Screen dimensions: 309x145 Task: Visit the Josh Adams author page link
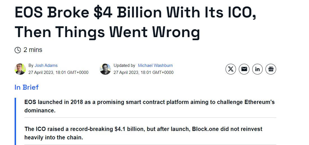tap(46, 65)
